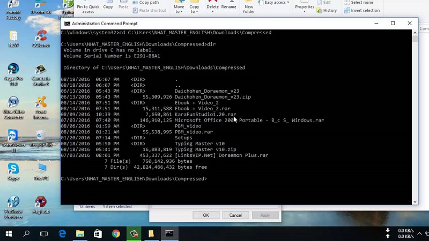Click the network speed meter in taskbar

pyautogui.click(x=401, y=234)
